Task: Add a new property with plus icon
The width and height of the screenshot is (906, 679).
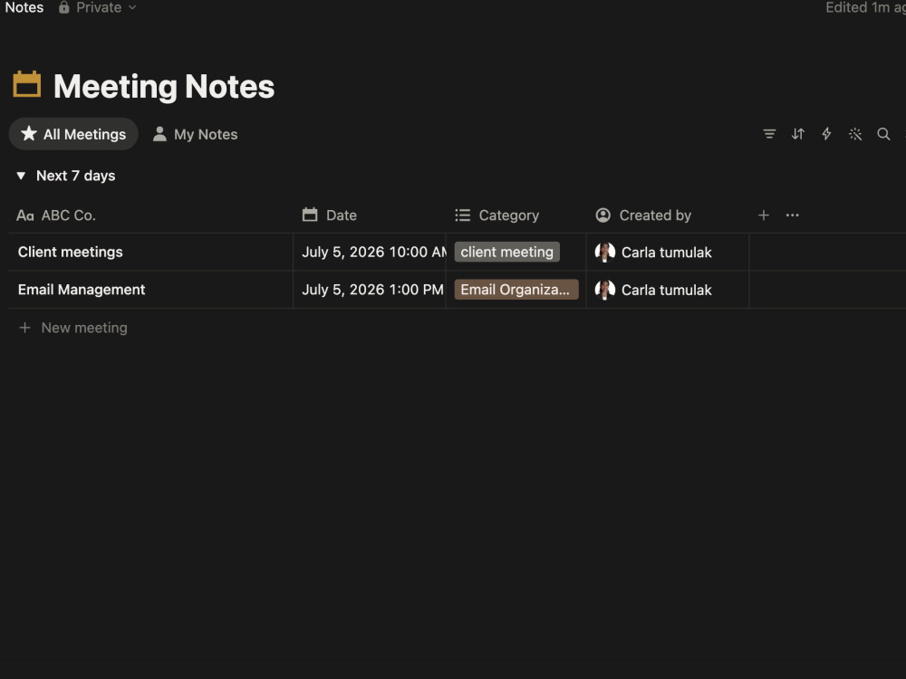Action: [763, 215]
